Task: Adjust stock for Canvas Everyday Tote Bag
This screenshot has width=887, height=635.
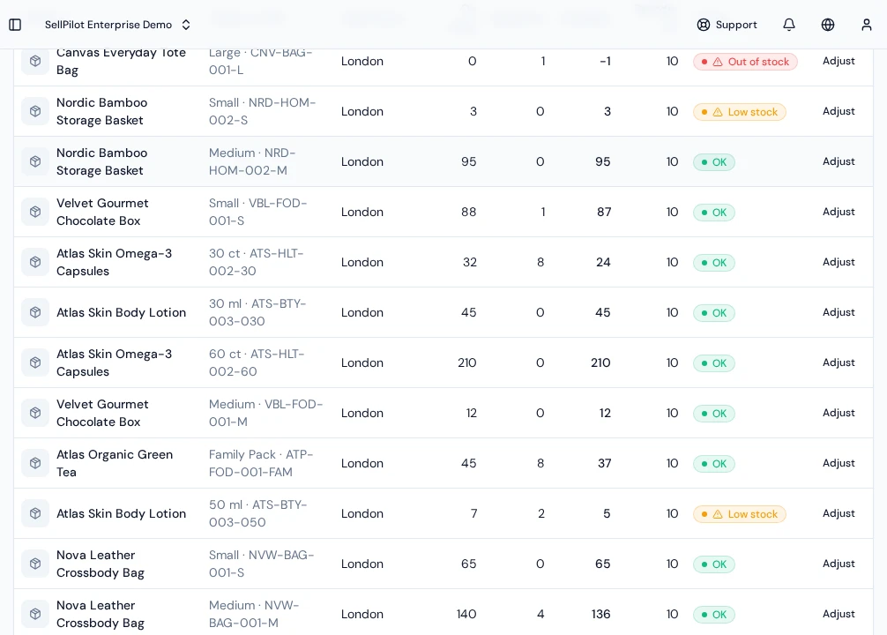Action: tap(839, 61)
